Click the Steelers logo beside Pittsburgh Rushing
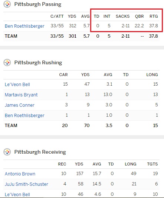The image size is (164, 198). (x=7, y=63)
